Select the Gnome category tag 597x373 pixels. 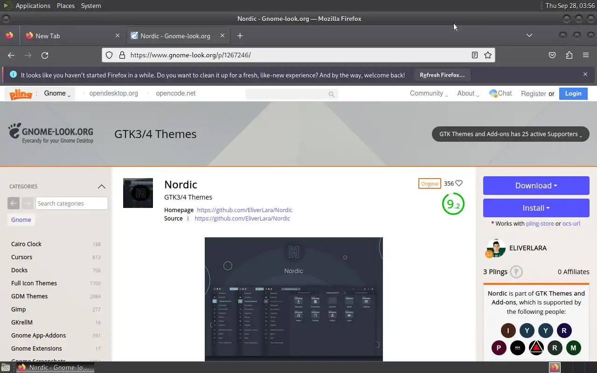click(21, 220)
